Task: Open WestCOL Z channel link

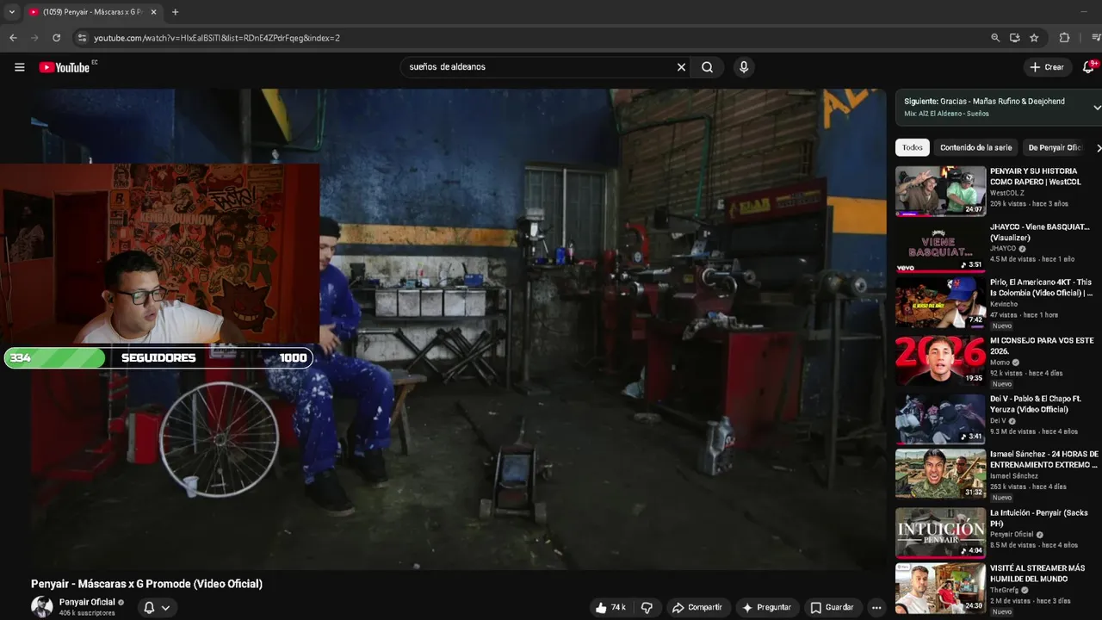Action: [1009, 193]
